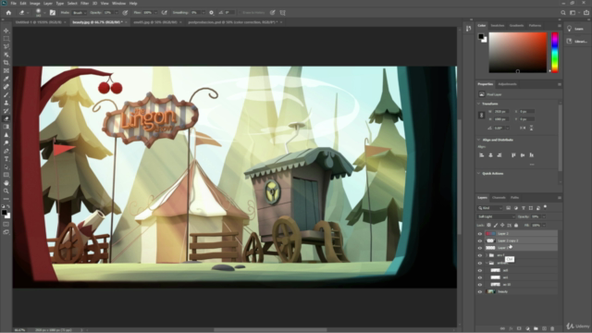Hide the Layer 2 copy 2 layer
The height and width of the screenshot is (333, 592).
[480, 240]
